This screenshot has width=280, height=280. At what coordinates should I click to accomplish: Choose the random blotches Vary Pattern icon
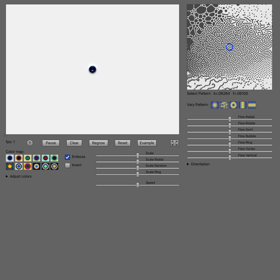(224, 105)
